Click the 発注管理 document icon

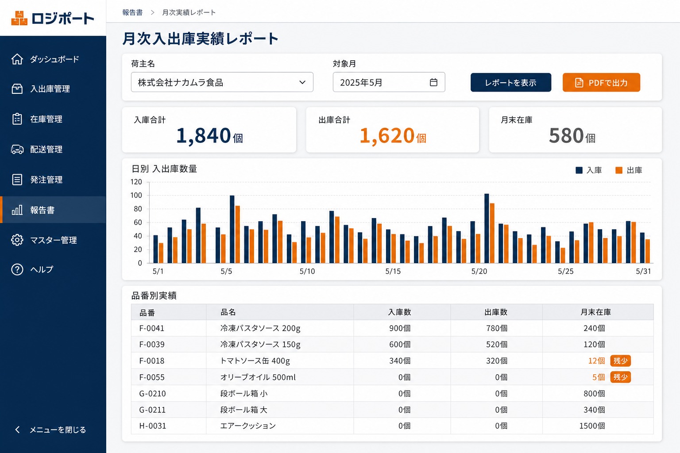pyautogui.click(x=17, y=180)
